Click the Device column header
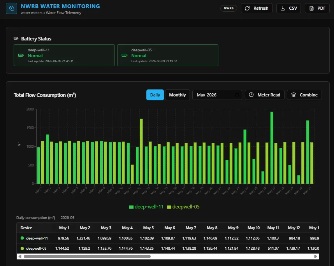Image resolution: width=334 pixels, height=266 pixels. click(26, 228)
